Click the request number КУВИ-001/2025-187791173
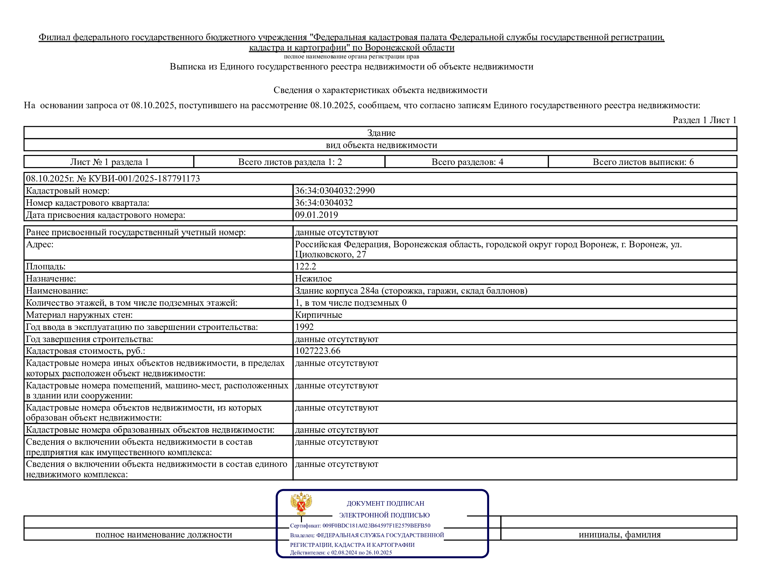The height and width of the screenshot is (588, 761). [x=144, y=178]
